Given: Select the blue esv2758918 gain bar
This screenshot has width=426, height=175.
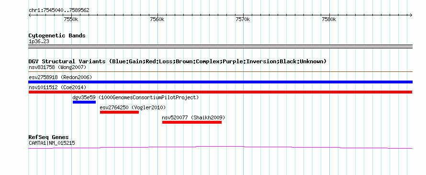Looking at the screenshot, I should click(220, 82).
